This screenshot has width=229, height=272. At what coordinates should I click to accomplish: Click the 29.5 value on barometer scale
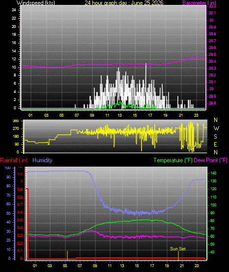(x=212, y=54)
